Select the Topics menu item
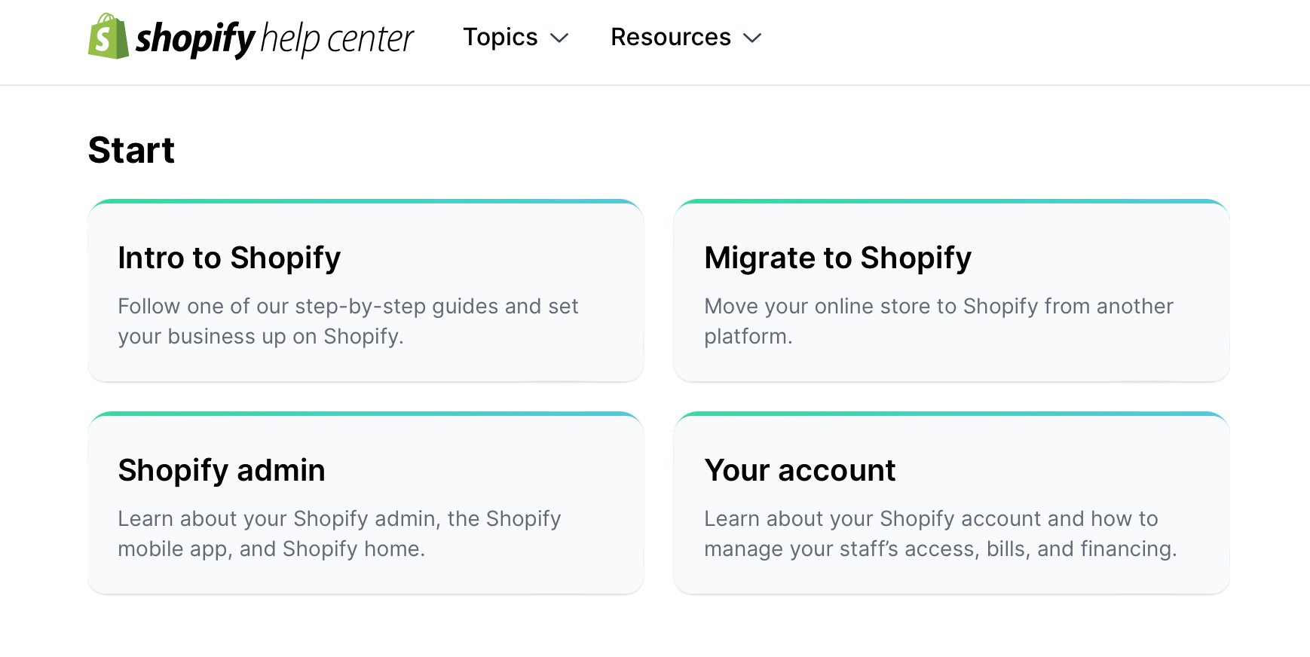The height and width of the screenshot is (657, 1310). pyautogui.click(x=500, y=37)
